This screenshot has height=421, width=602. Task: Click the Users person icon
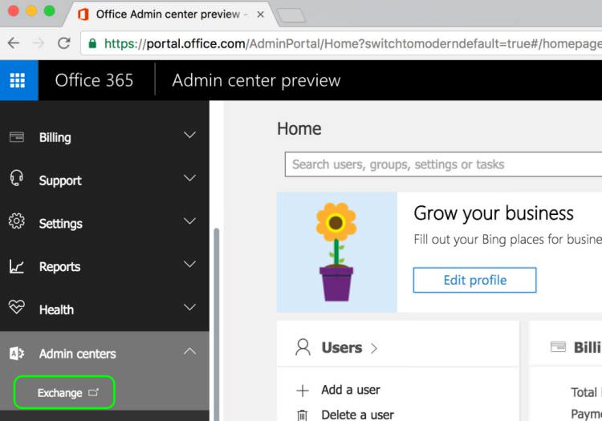303,347
